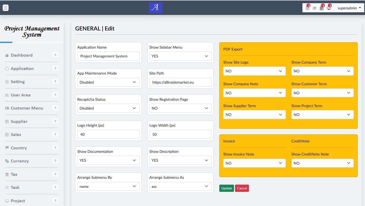Open the Show Company Note dropdown

[255, 93]
